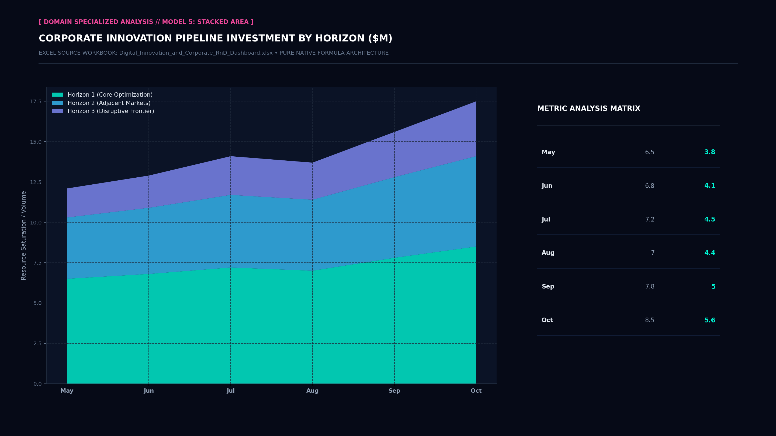
Task: Click the 6.8 value in Jun row
Action: [x=649, y=186]
